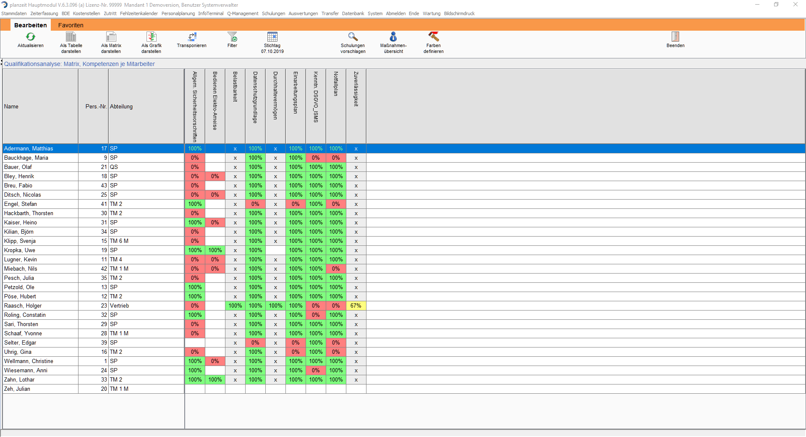The image size is (806, 437).
Task: Show data using Als Grafik darstellen
Action: point(151,37)
